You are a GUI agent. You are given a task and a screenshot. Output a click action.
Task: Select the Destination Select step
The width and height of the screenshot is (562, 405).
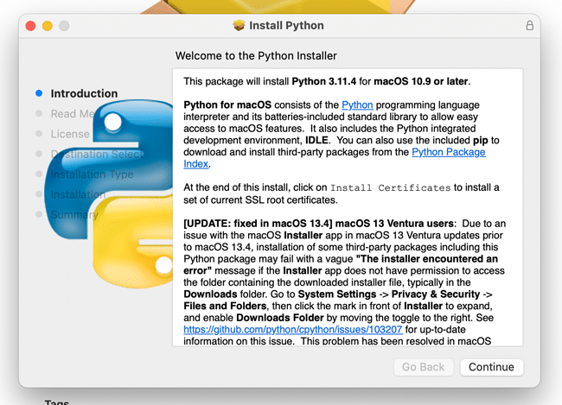(97, 154)
